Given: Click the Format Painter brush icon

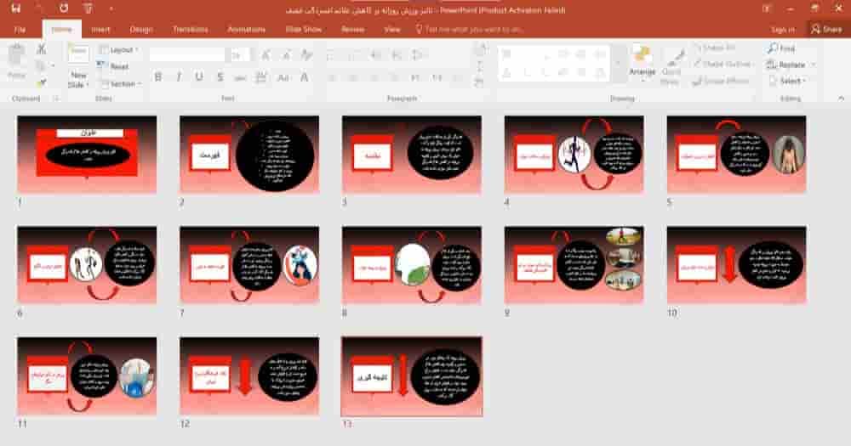Looking at the screenshot, I should 41,82.
